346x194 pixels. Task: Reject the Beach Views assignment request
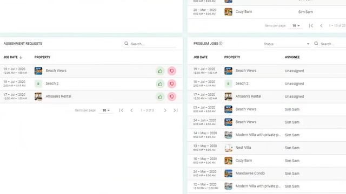(x=172, y=71)
